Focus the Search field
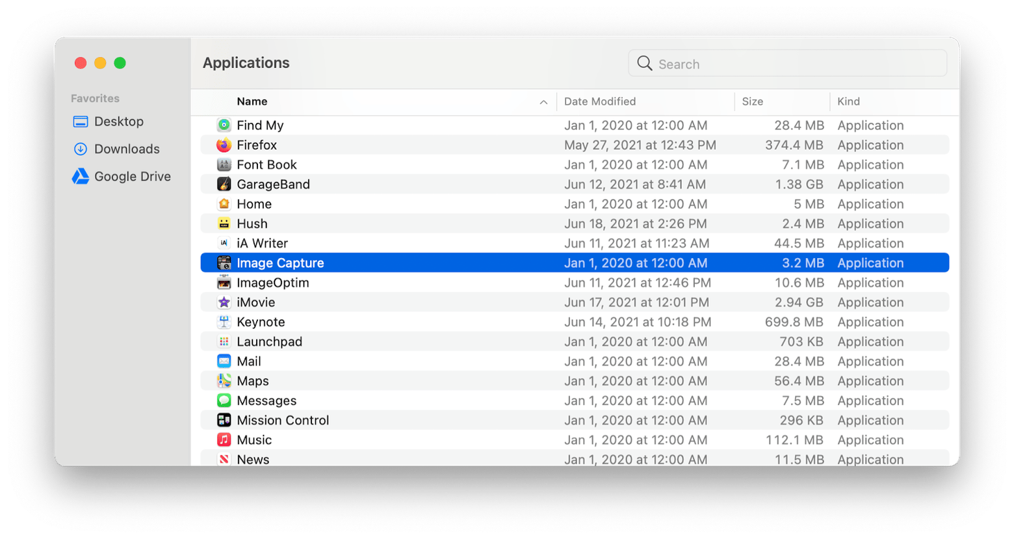This screenshot has width=1014, height=539. pyautogui.click(x=787, y=64)
